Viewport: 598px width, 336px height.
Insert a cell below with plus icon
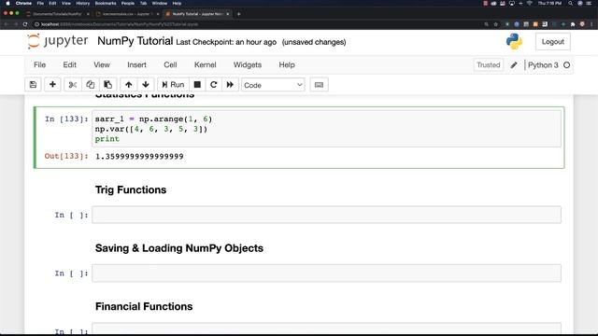[52, 85]
